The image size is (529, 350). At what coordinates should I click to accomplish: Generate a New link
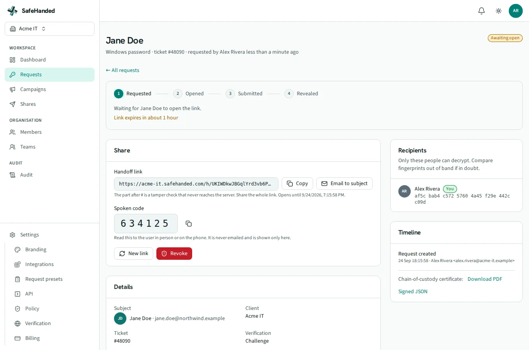(133, 254)
